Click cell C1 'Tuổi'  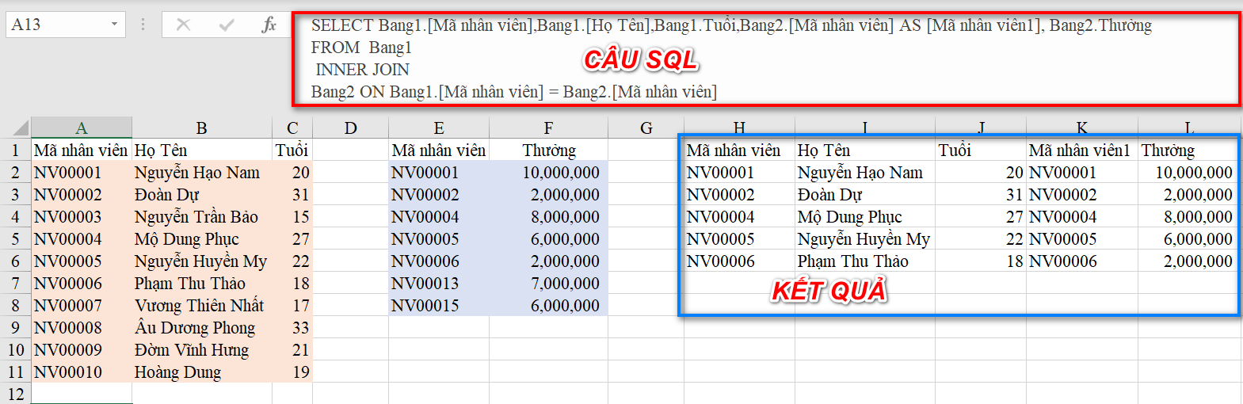tap(292, 151)
